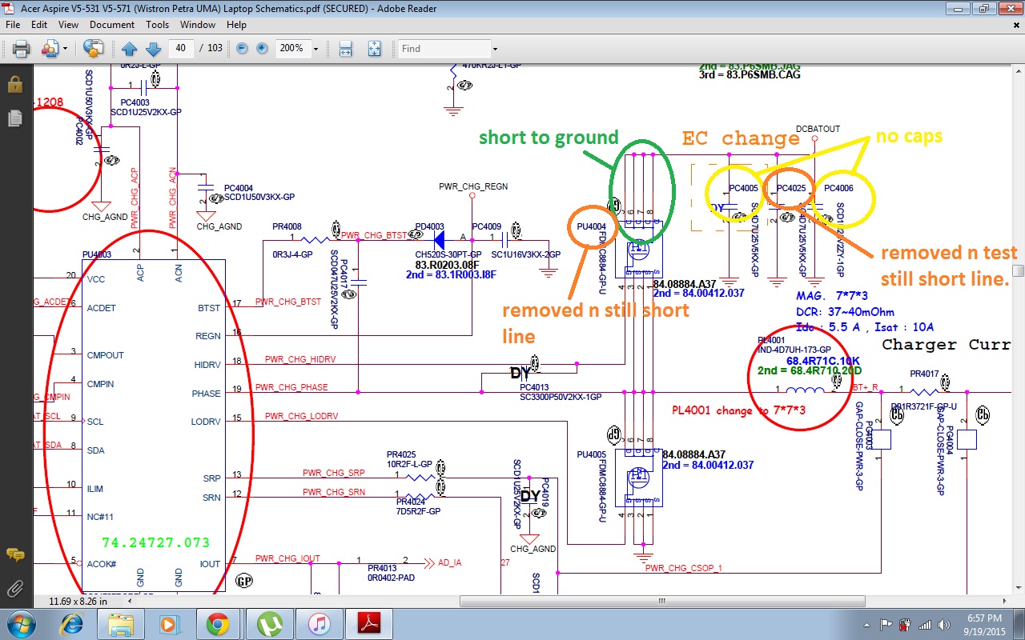
Task: Open the Tools menu
Action: point(157,25)
